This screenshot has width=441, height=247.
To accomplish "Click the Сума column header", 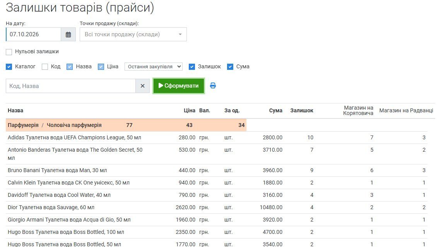I will tap(275, 111).
